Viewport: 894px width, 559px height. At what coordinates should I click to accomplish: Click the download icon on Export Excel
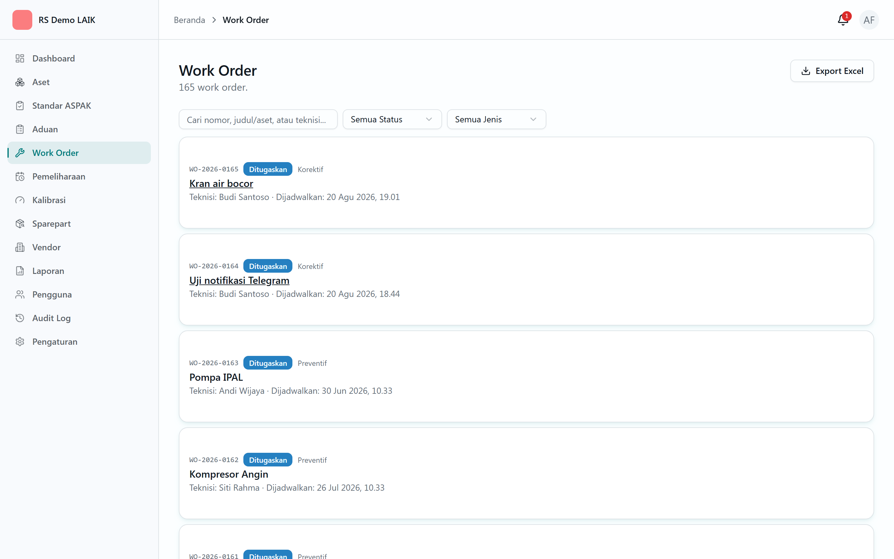[806, 71]
